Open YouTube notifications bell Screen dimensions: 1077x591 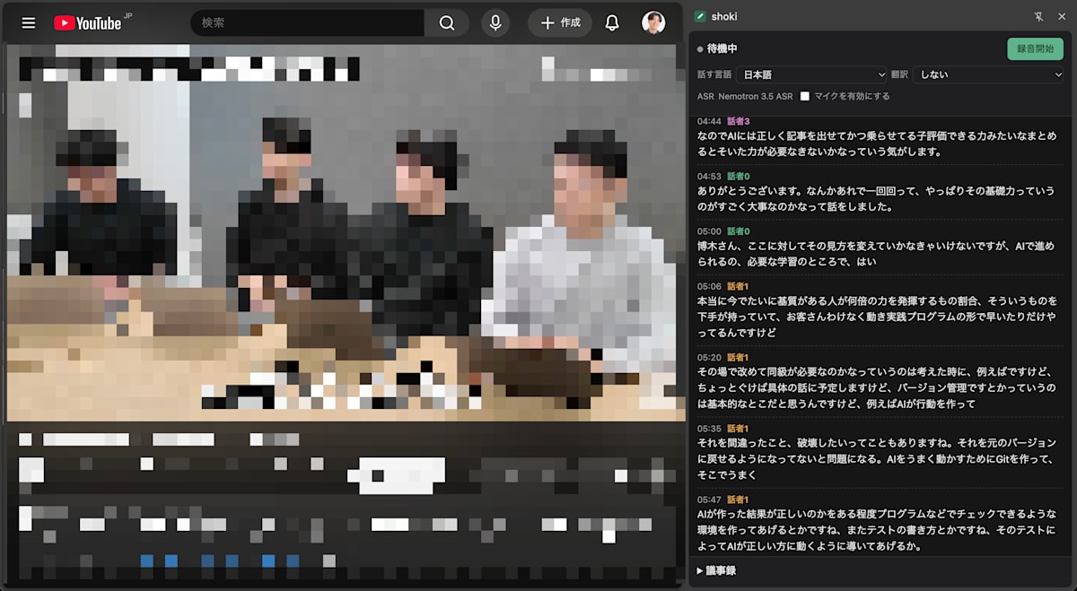[x=612, y=23]
